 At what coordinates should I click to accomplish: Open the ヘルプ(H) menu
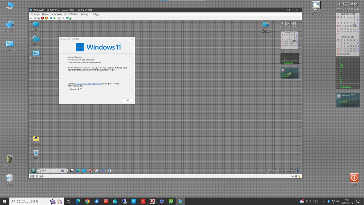[x=95, y=14]
